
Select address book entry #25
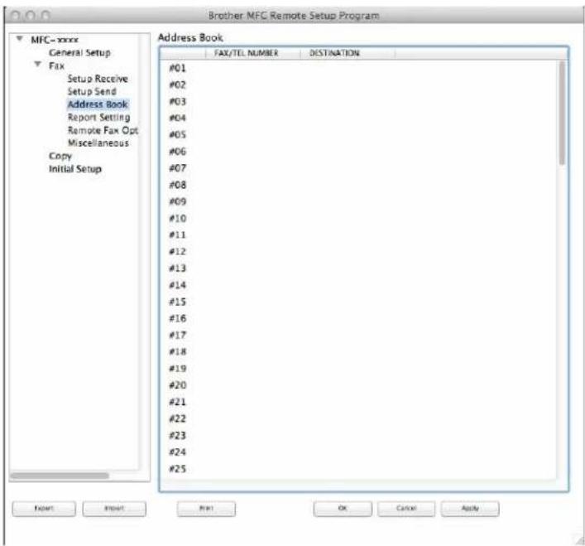357,469
